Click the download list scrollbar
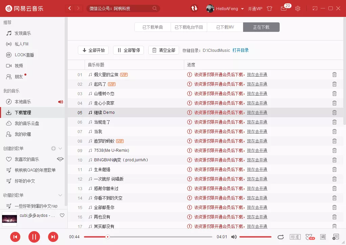346x245 pixels. point(344,71)
